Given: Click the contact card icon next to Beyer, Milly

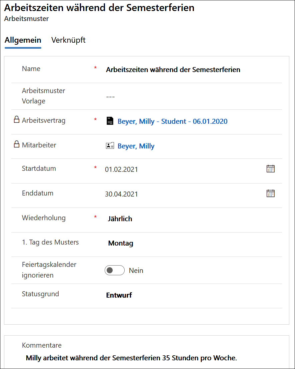Looking at the screenshot, I should [x=110, y=146].
